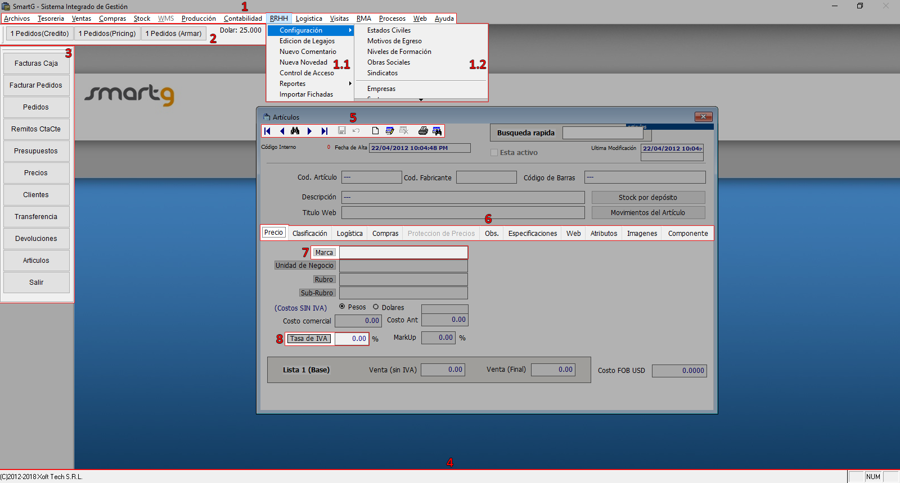Click the Tasa de IVA label button
The width and height of the screenshot is (900, 483).
tap(309, 339)
